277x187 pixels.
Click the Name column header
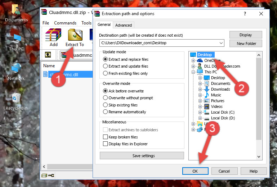[49, 66]
